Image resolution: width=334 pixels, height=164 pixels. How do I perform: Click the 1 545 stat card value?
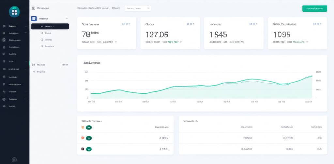[218, 34]
